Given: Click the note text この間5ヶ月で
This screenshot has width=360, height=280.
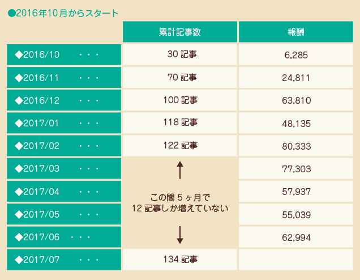Looking at the screenshot, I should click(180, 197).
